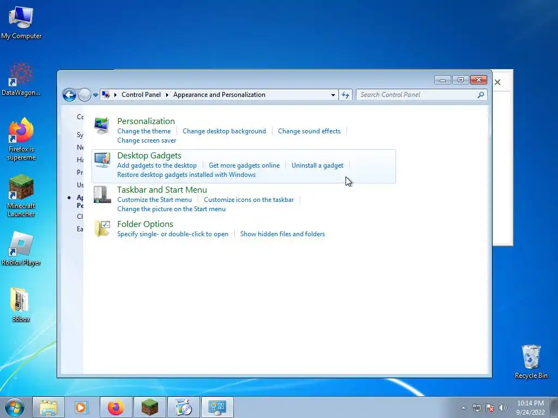Screen dimensions: 558x418
Task: Click Customize the Start menu
Action: pyautogui.click(x=154, y=200)
